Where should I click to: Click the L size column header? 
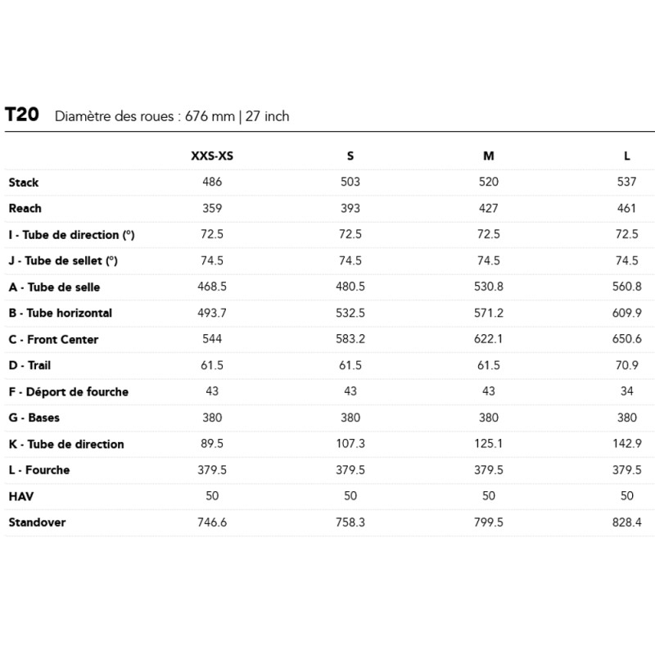tap(627, 156)
